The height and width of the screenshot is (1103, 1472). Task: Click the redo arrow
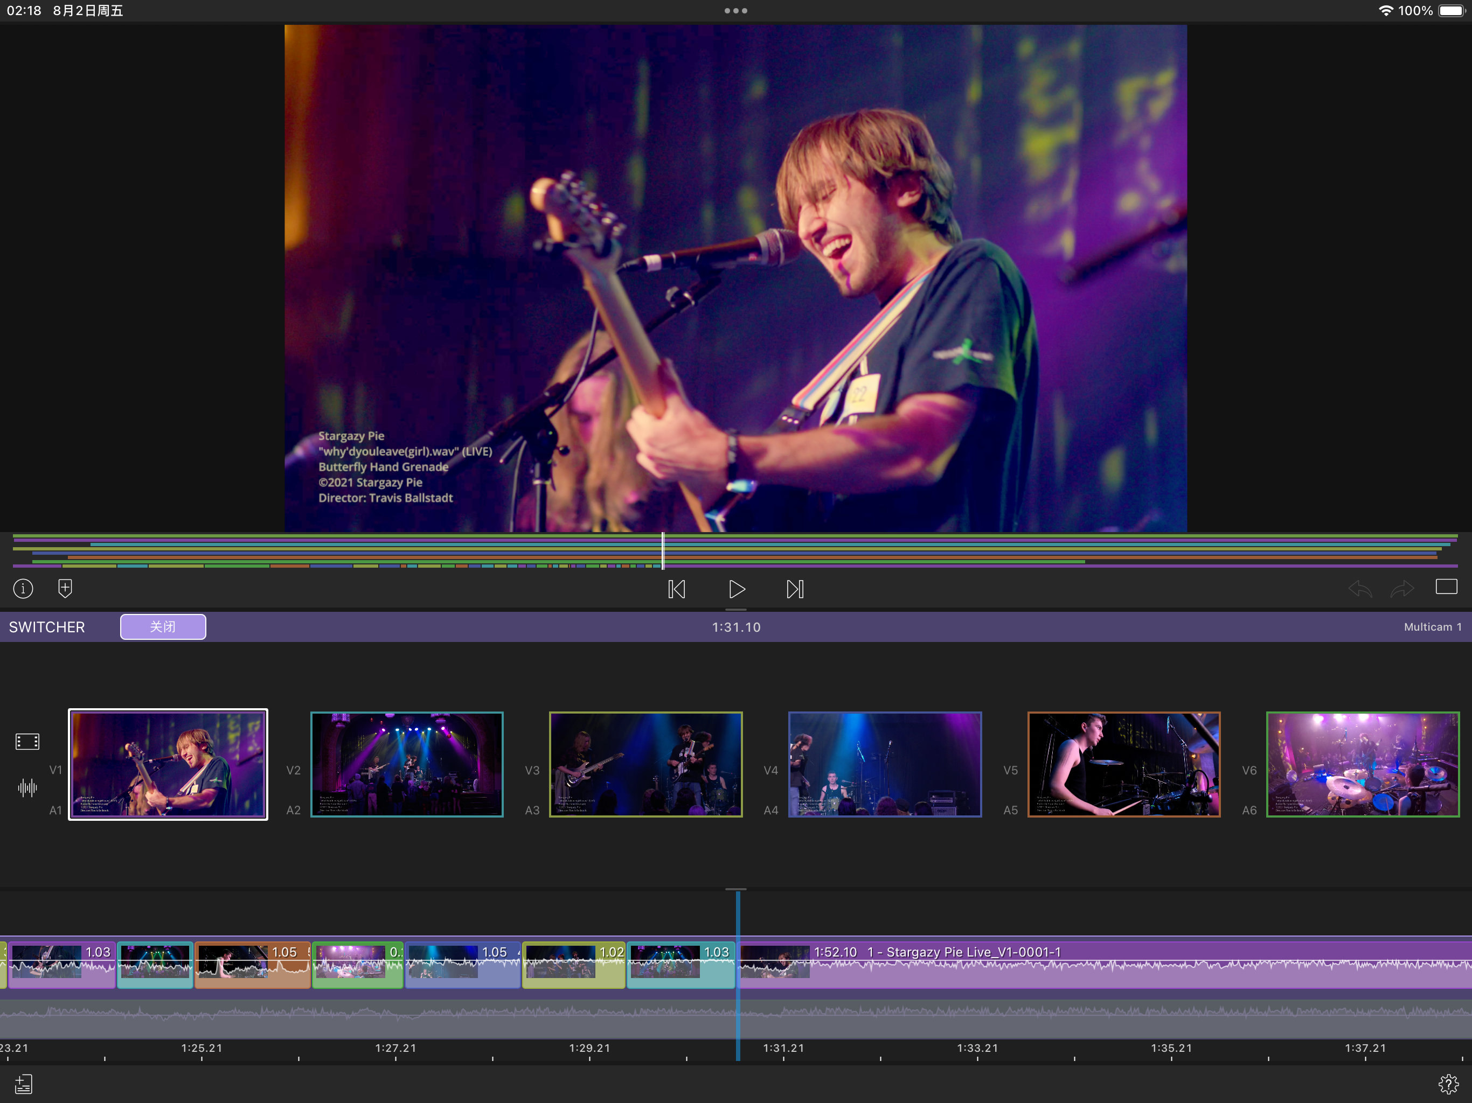pyautogui.click(x=1401, y=589)
